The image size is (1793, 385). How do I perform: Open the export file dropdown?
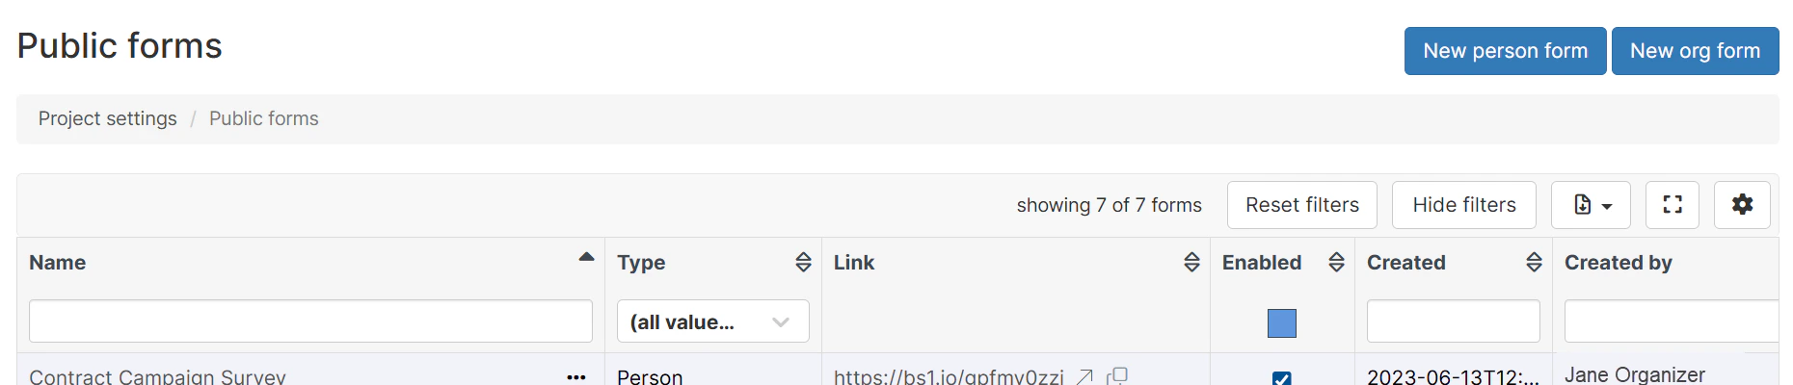click(1591, 205)
